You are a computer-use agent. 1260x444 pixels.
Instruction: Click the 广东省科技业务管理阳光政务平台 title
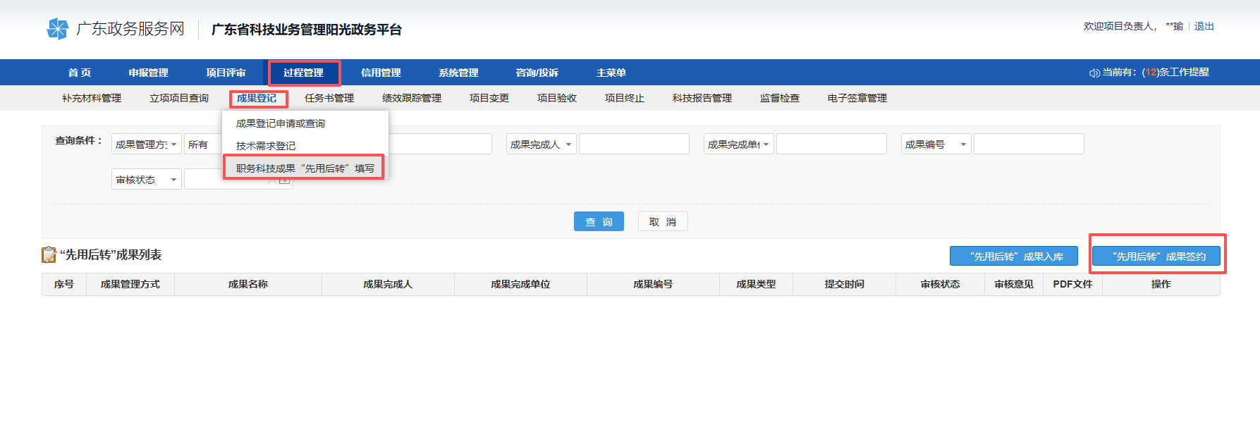point(307,30)
